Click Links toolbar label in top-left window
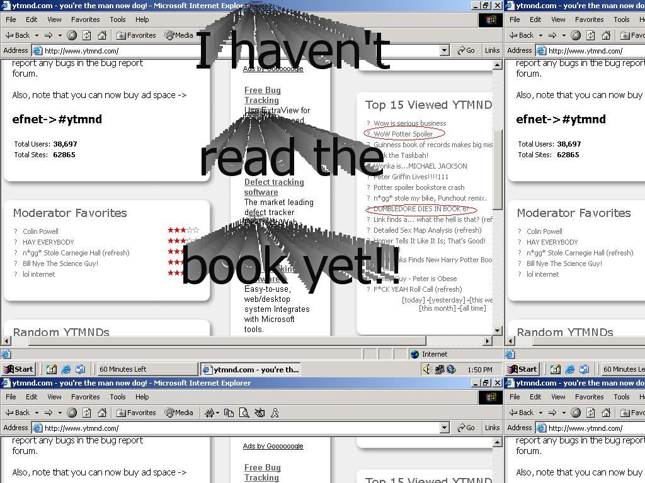 [x=492, y=50]
